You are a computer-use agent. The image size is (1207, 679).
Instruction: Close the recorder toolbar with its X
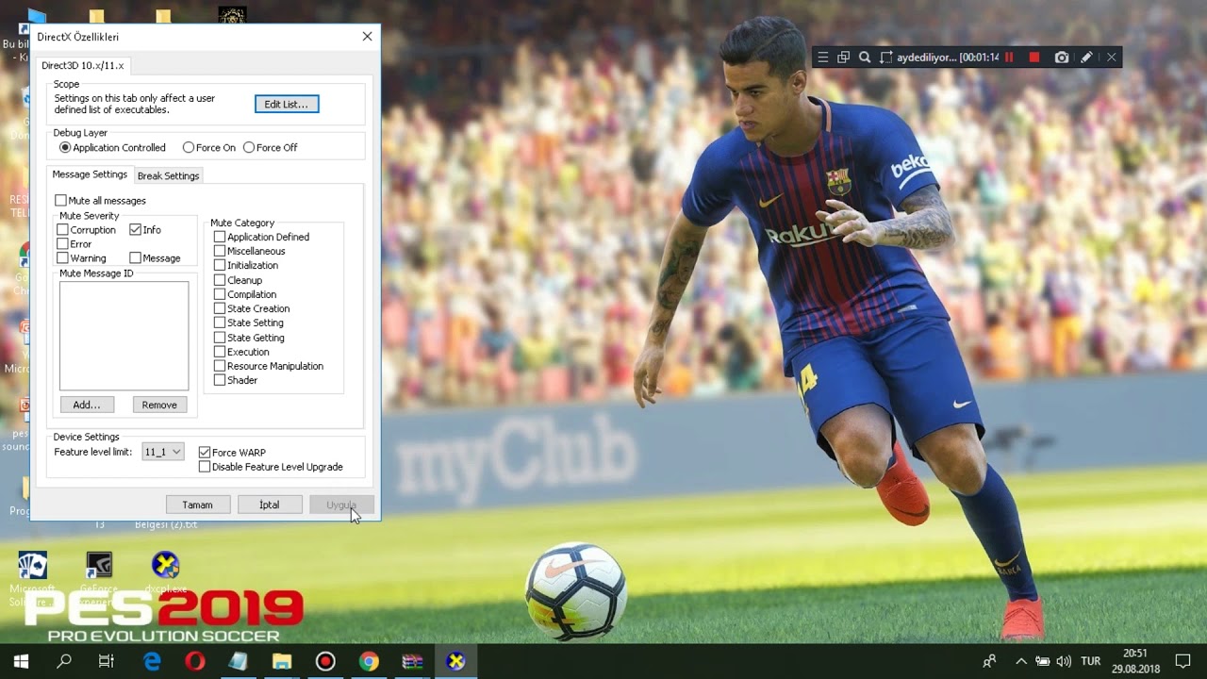[x=1111, y=58]
